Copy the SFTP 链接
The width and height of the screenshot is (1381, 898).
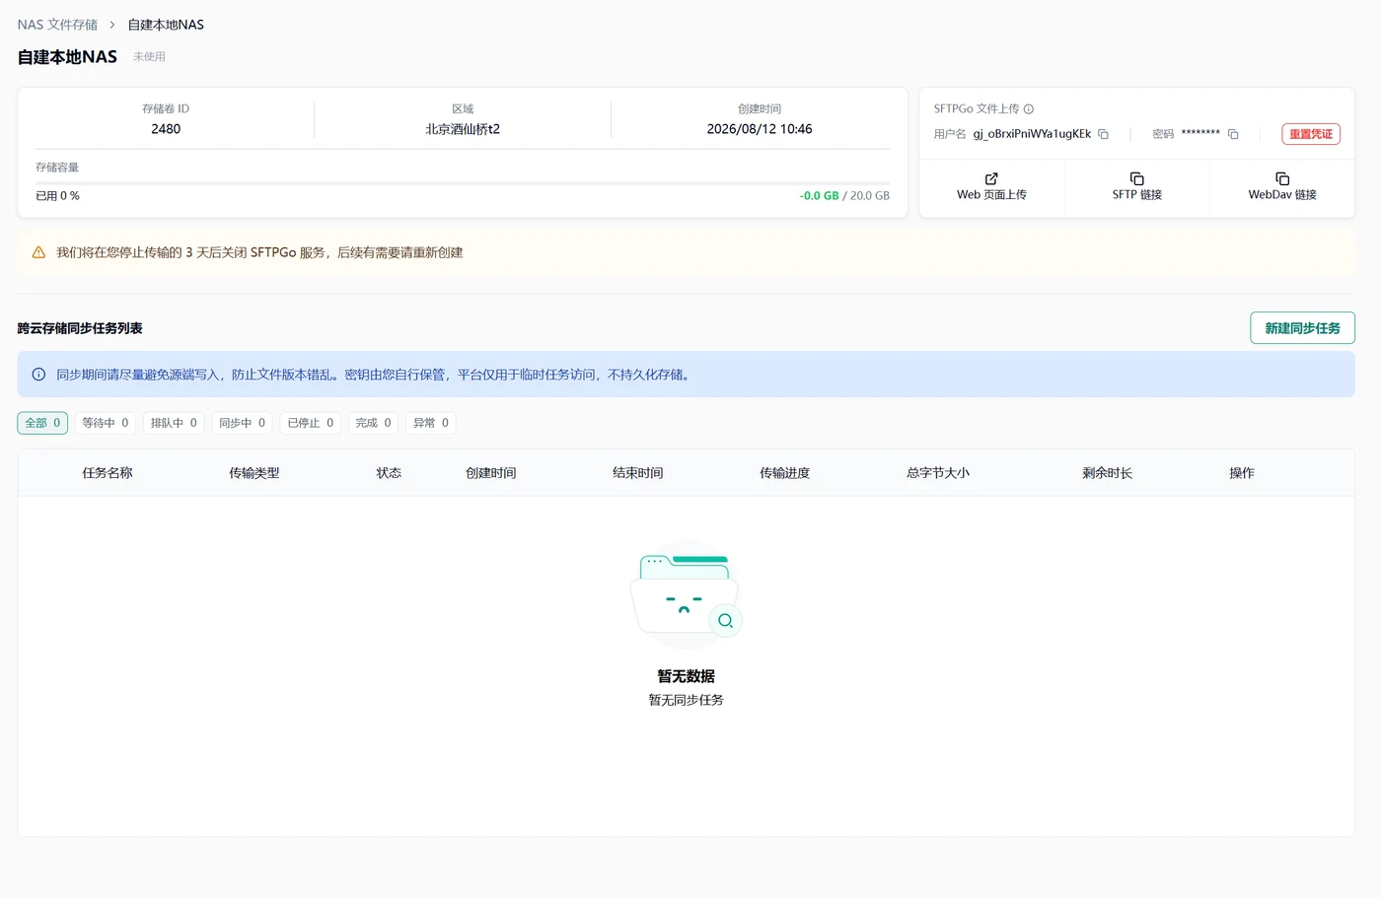pyautogui.click(x=1136, y=186)
